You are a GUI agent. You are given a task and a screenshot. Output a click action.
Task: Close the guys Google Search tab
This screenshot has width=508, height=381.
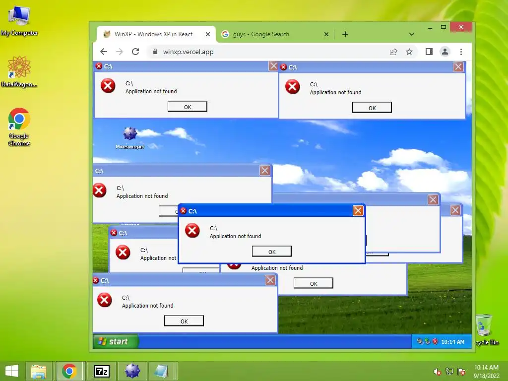326,34
